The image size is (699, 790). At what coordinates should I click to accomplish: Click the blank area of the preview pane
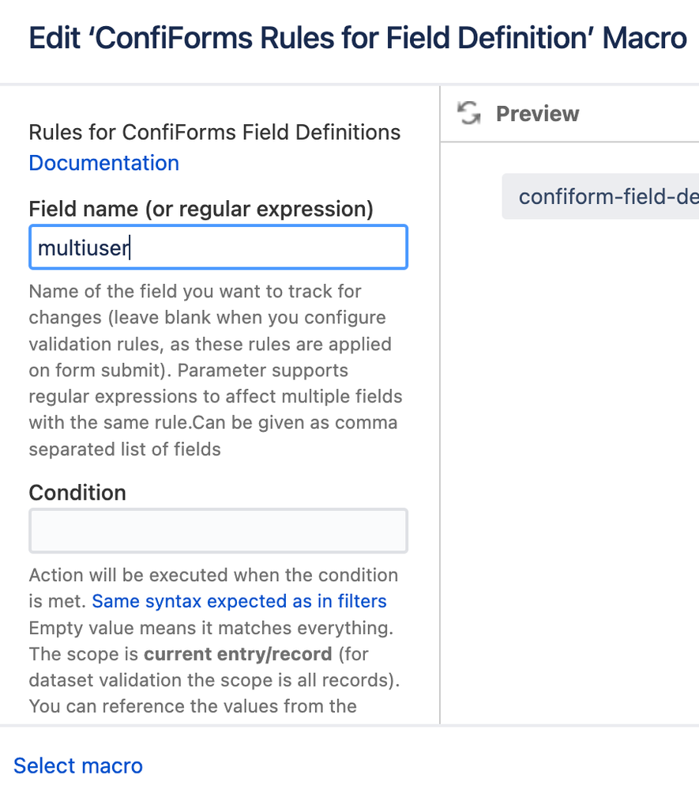click(x=569, y=474)
